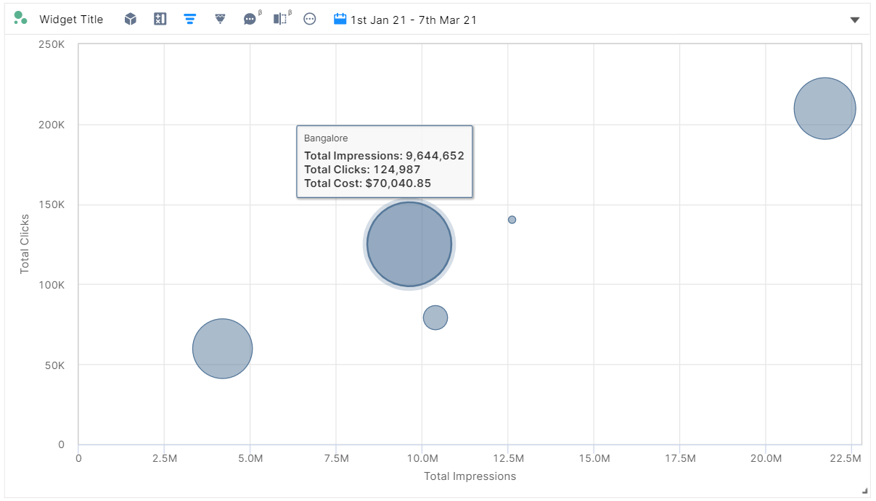Select the bubble near 60K clicks
The height and width of the screenshot is (501, 876).
[x=222, y=349]
